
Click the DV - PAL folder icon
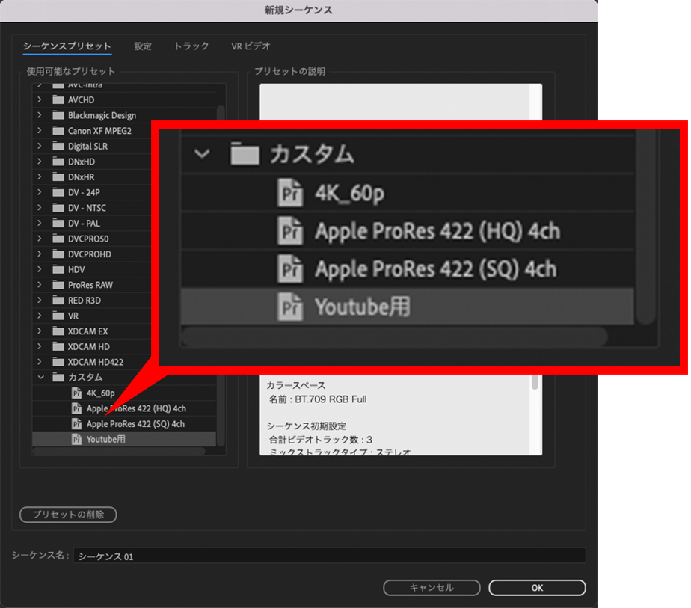[58, 224]
